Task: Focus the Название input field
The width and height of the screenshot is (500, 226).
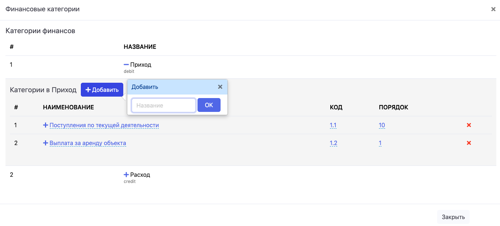Action: [163, 105]
